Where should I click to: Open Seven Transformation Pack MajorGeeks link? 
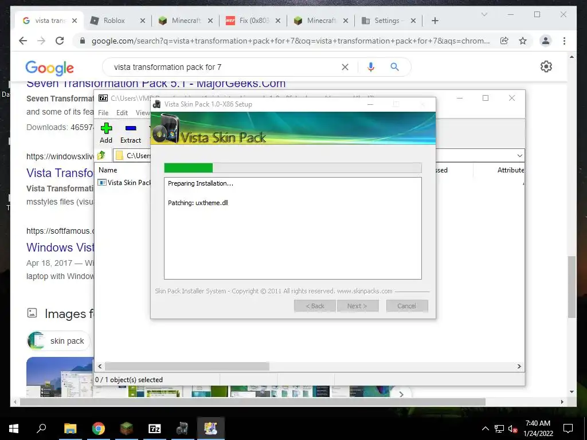pyautogui.click(x=156, y=84)
